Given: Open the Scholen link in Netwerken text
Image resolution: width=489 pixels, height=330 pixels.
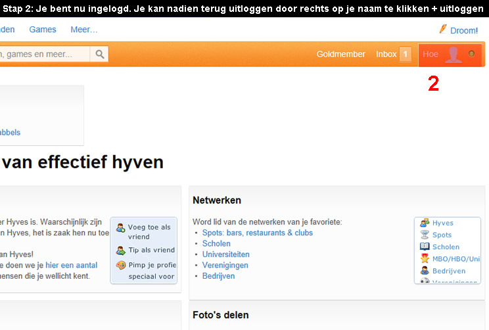Looking at the screenshot, I should pyautogui.click(x=216, y=244).
